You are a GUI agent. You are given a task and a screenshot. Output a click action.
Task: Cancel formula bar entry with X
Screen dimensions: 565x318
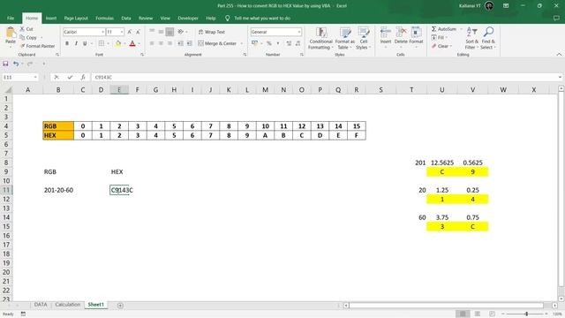click(x=56, y=77)
